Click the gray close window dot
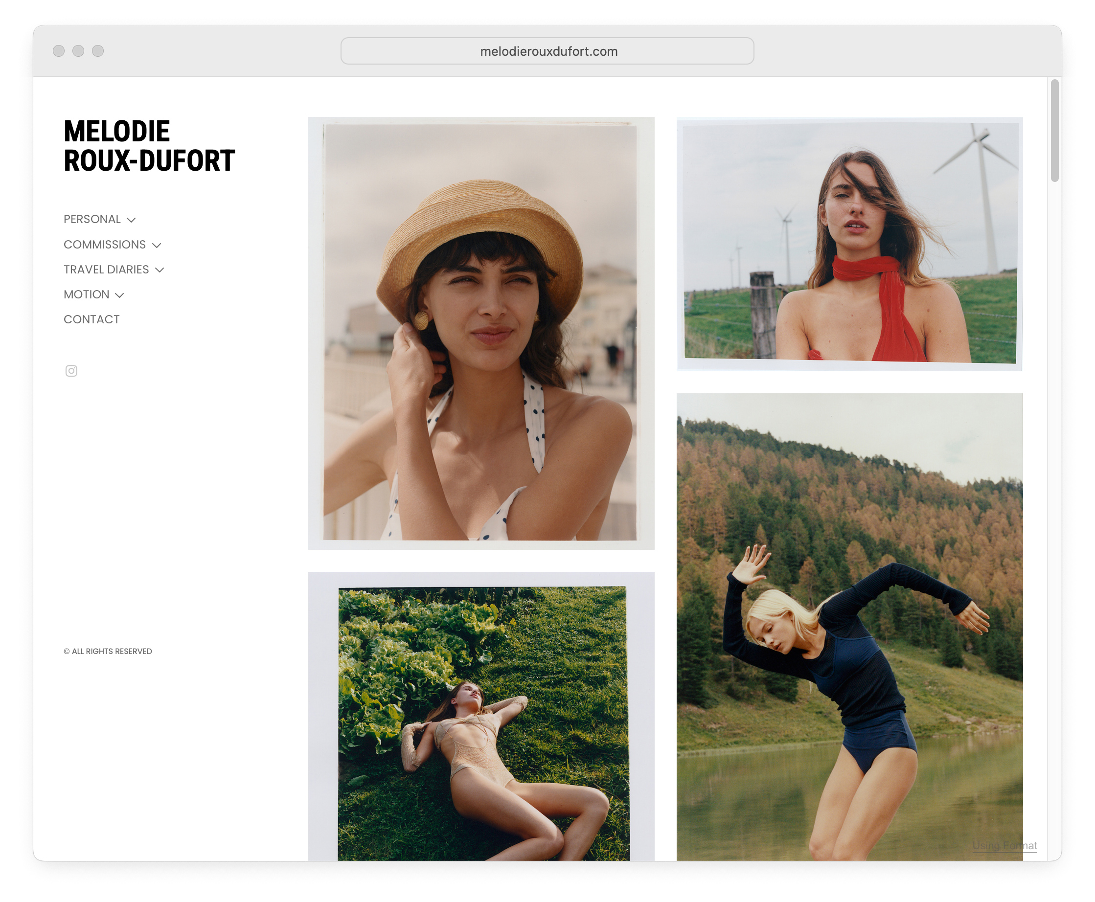The image size is (1095, 902). click(x=59, y=51)
